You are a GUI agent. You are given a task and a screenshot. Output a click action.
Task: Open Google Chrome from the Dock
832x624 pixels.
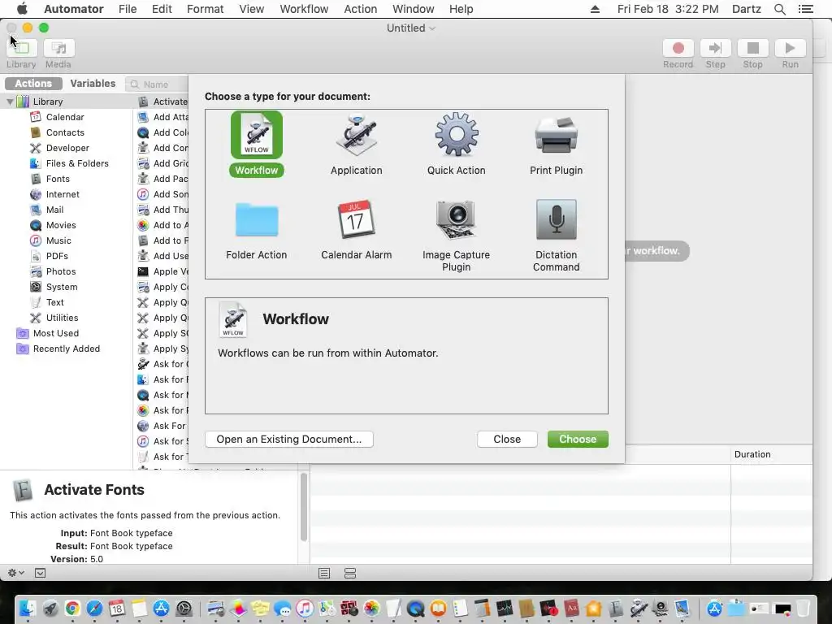pyautogui.click(x=72, y=608)
